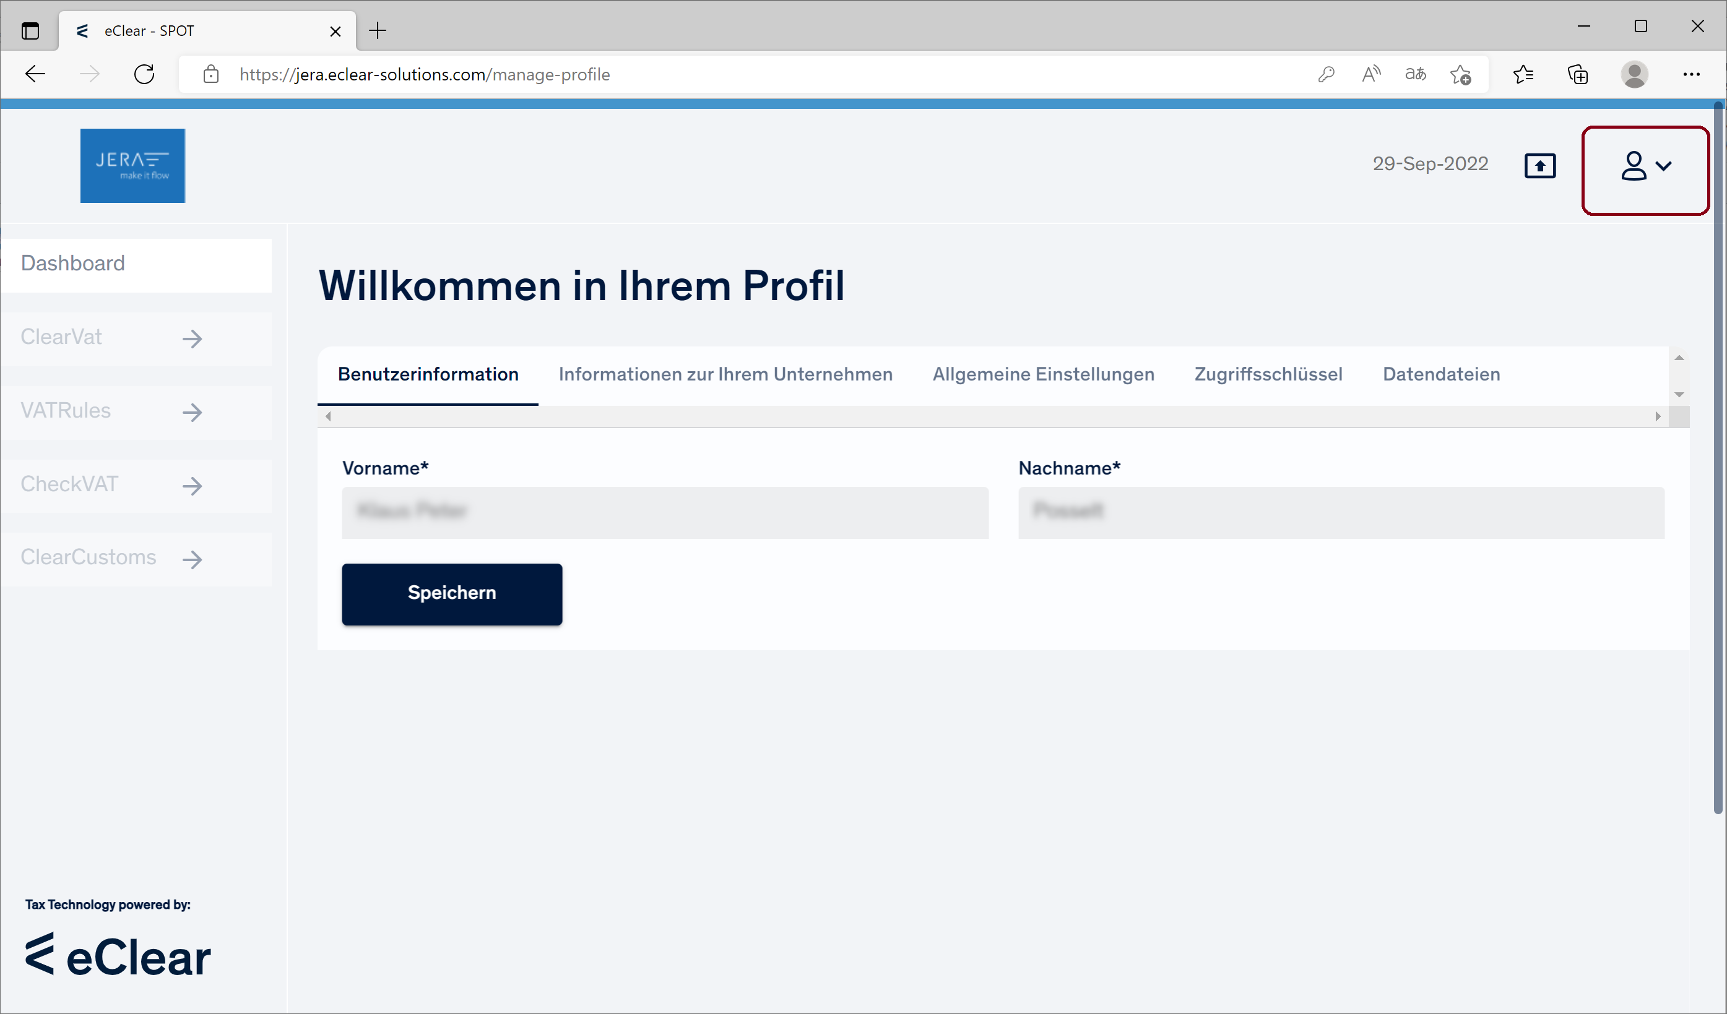This screenshot has height=1014, width=1727.
Task: Open the Datendateien tab
Action: [x=1441, y=374]
